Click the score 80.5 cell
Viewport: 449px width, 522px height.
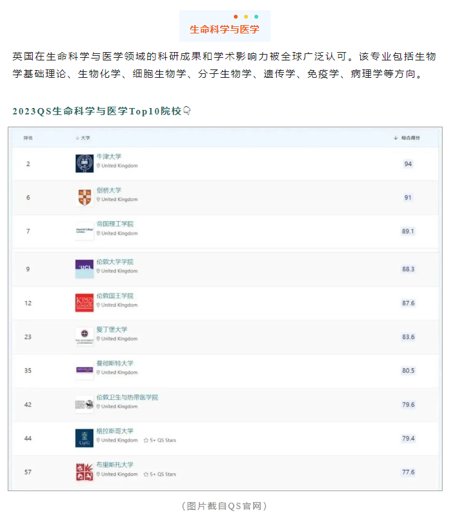(x=409, y=370)
